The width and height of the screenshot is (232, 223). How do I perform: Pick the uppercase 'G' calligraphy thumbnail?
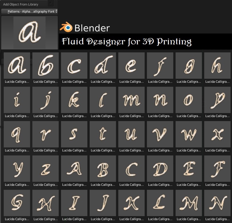click(17, 203)
